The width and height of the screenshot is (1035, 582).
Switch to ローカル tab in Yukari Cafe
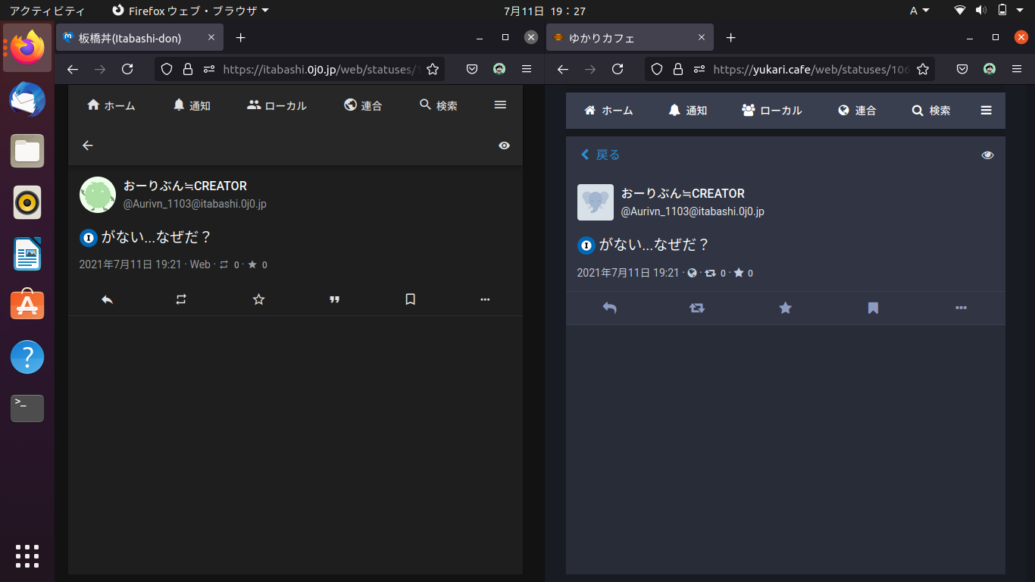pyautogui.click(x=771, y=111)
